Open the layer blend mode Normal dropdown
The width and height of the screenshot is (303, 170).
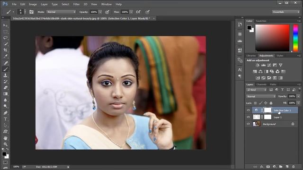click(x=261, y=96)
